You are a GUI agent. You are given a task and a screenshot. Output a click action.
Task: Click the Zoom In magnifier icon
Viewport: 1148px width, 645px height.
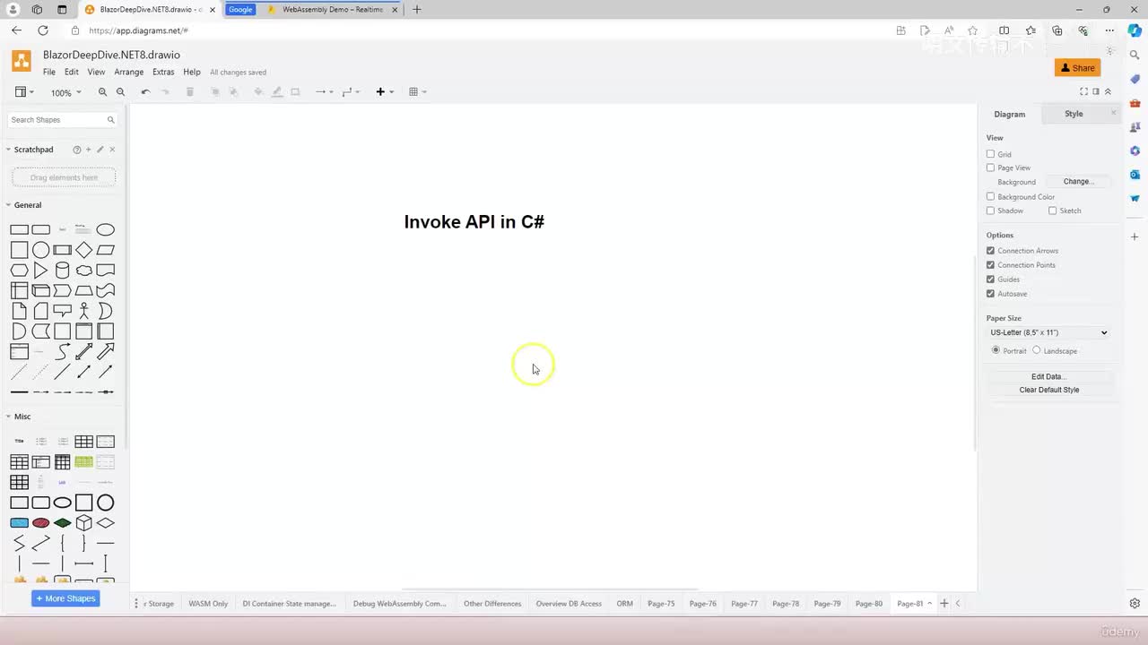pos(102,91)
